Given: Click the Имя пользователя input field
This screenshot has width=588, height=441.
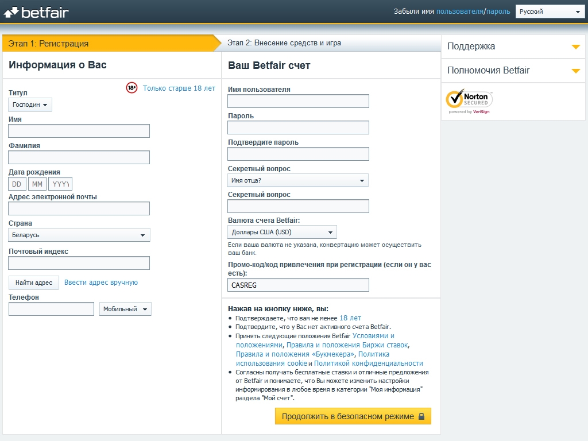Looking at the screenshot, I should (x=298, y=101).
